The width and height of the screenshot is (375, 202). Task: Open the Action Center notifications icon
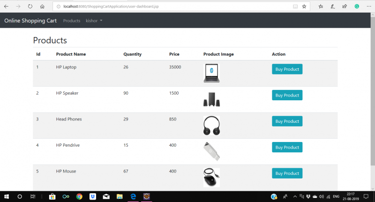(366, 196)
